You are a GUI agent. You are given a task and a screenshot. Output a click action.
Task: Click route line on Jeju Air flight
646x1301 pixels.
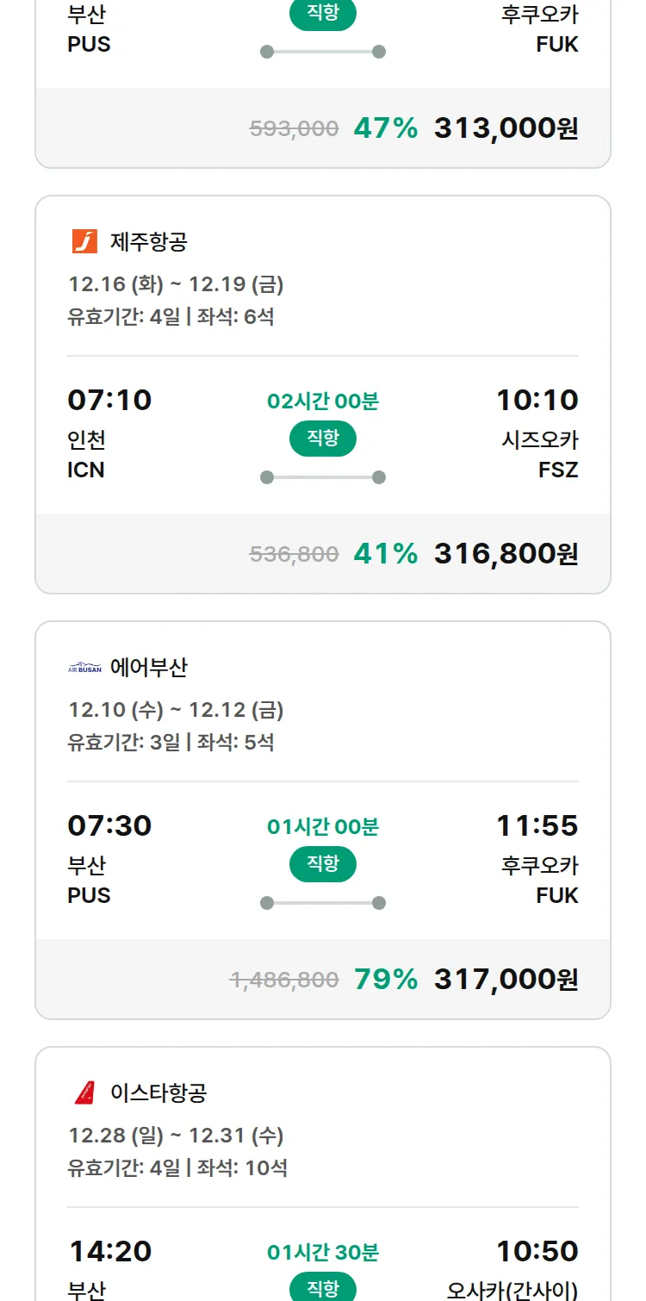323,477
